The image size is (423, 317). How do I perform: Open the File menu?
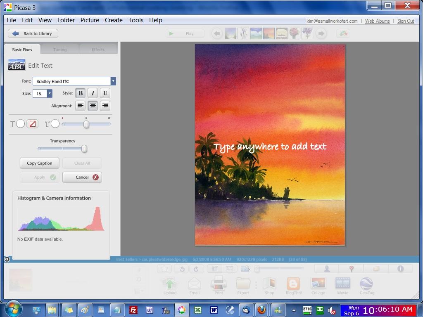11,20
